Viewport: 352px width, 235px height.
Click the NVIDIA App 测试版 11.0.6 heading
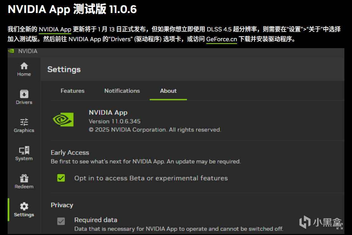[x=72, y=10]
